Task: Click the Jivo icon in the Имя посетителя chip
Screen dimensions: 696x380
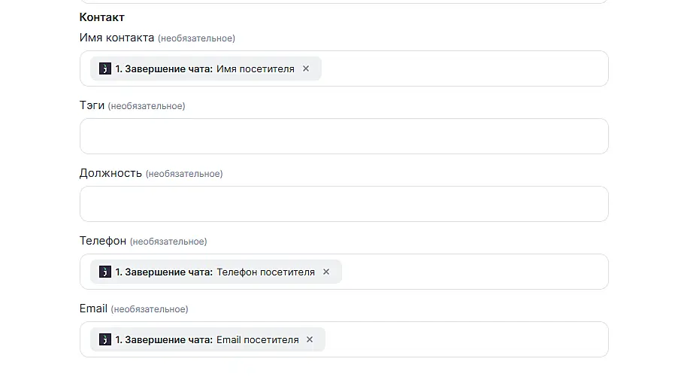Action: pos(105,68)
